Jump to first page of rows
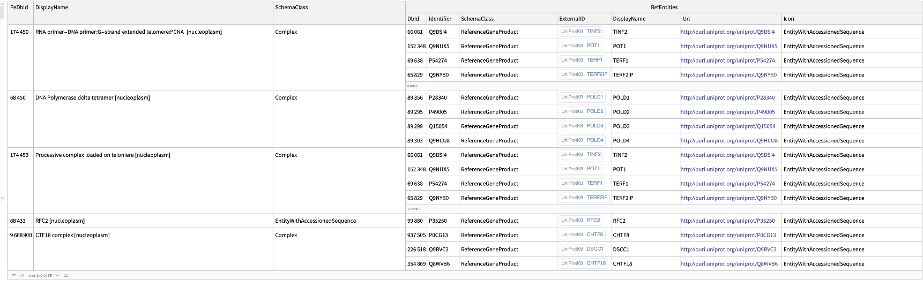Image resolution: width=923 pixels, height=287 pixels. [13, 275]
